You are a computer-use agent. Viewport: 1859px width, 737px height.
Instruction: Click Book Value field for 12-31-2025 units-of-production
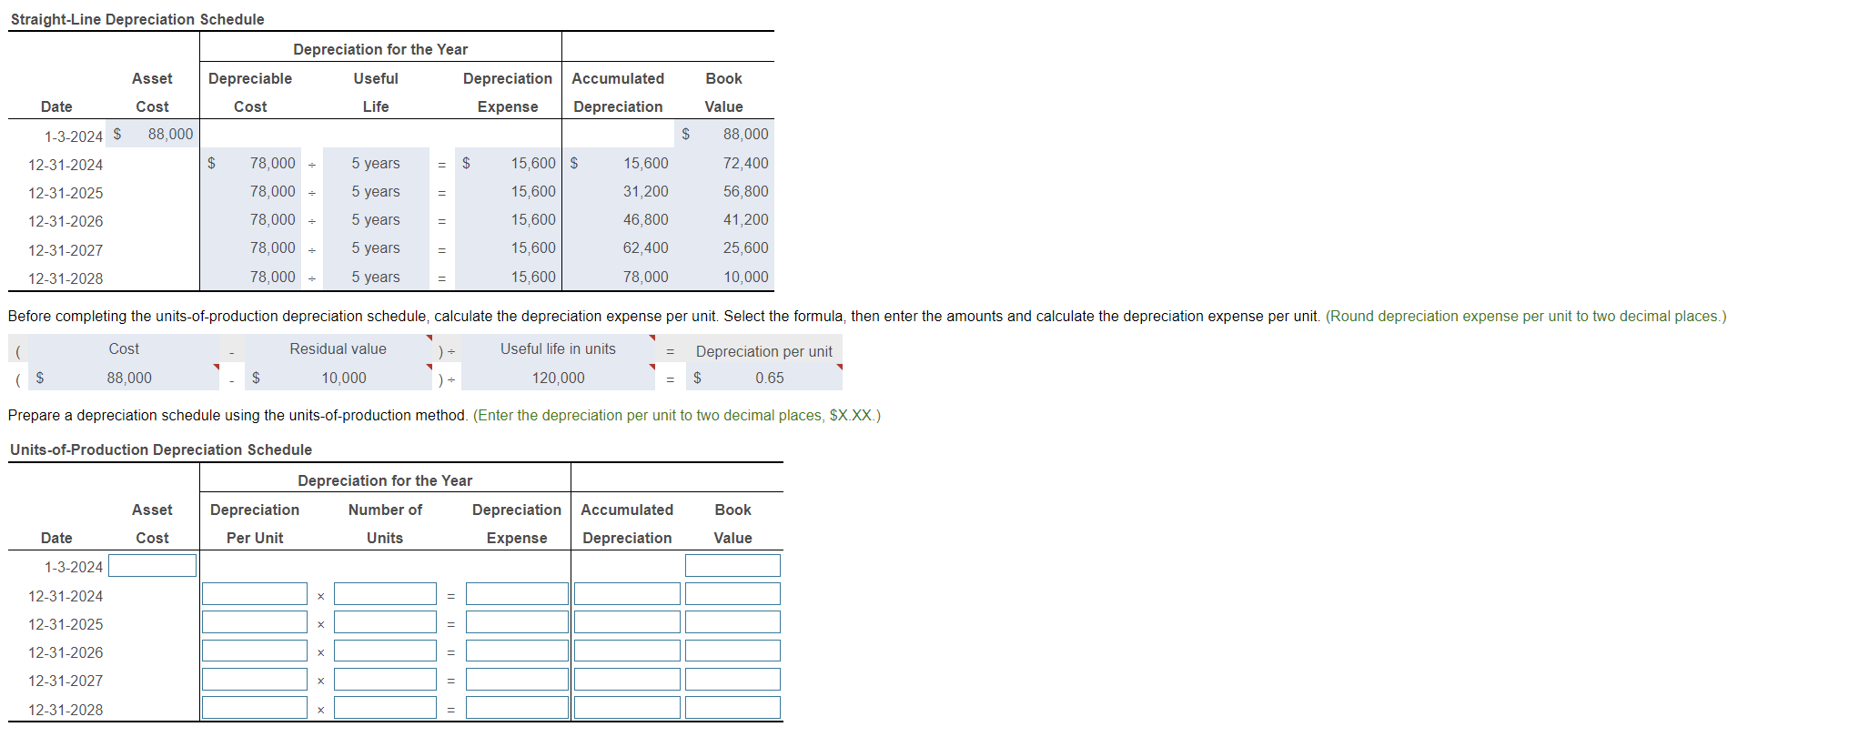[732, 622]
